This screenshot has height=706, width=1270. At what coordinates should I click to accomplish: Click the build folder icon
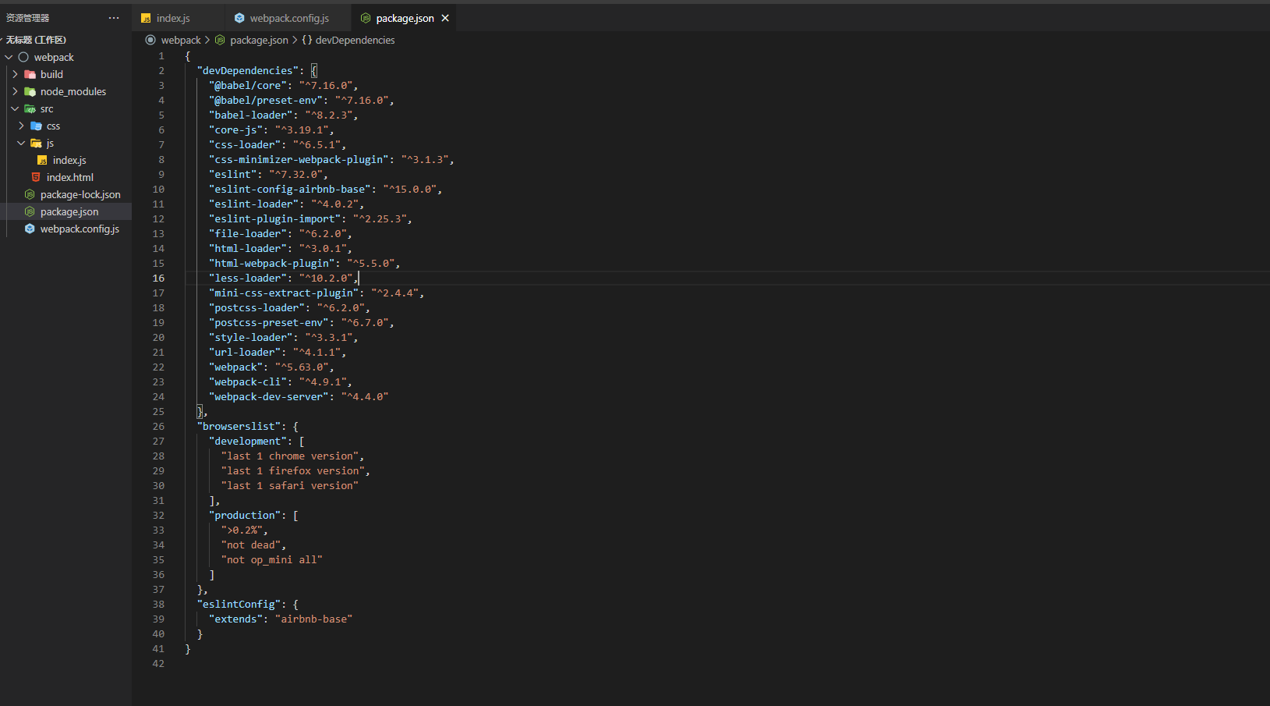coord(30,74)
